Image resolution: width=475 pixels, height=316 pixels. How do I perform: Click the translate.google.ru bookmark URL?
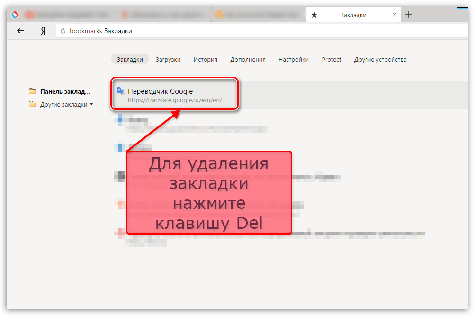(175, 100)
